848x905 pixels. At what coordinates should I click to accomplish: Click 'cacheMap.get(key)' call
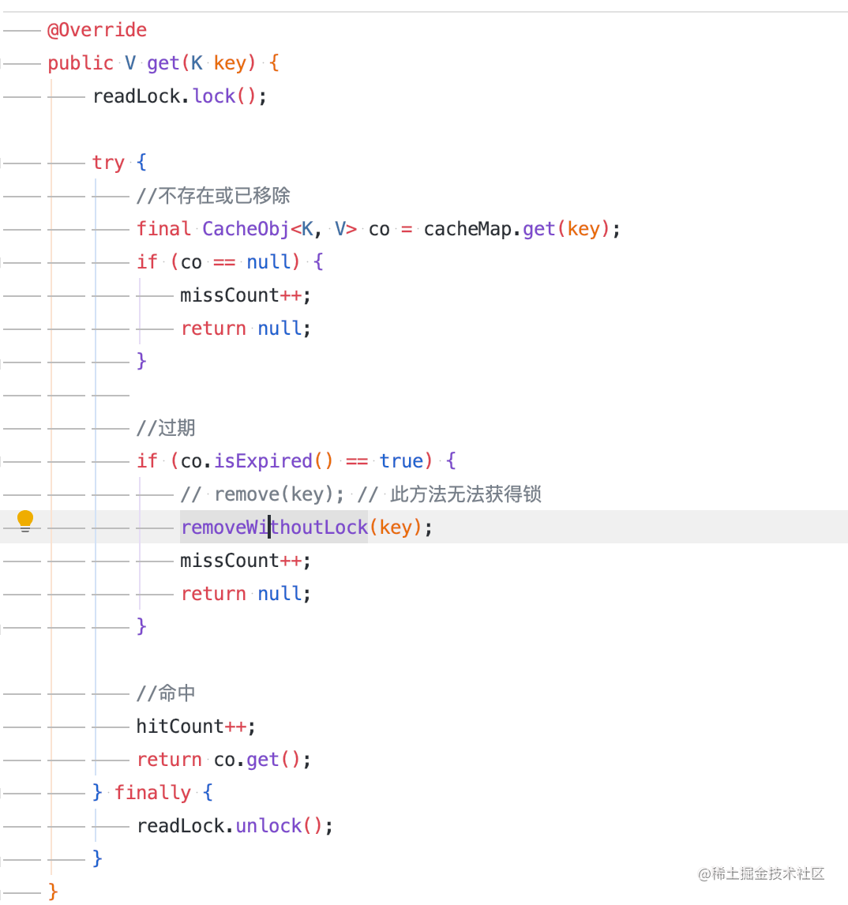[517, 229]
